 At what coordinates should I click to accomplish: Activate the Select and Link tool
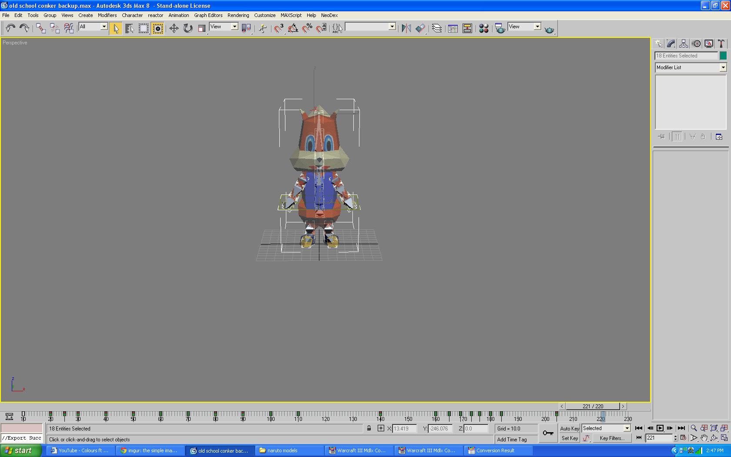(x=41, y=28)
